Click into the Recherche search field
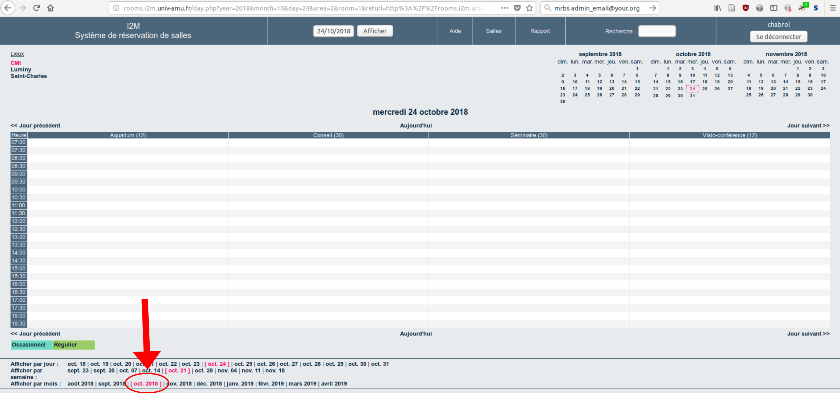The height and width of the screenshot is (393, 840). pyautogui.click(x=657, y=31)
